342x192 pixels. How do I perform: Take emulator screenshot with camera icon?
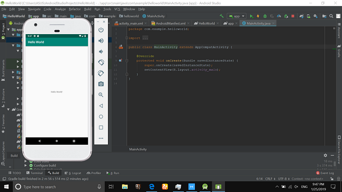pyautogui.click(x=101, y=84)
